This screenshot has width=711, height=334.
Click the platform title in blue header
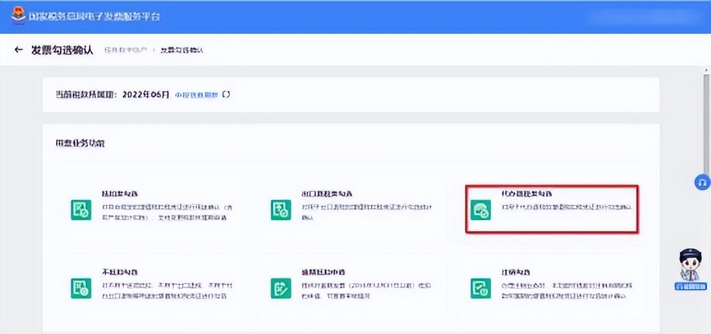click(x=95, y=17)
